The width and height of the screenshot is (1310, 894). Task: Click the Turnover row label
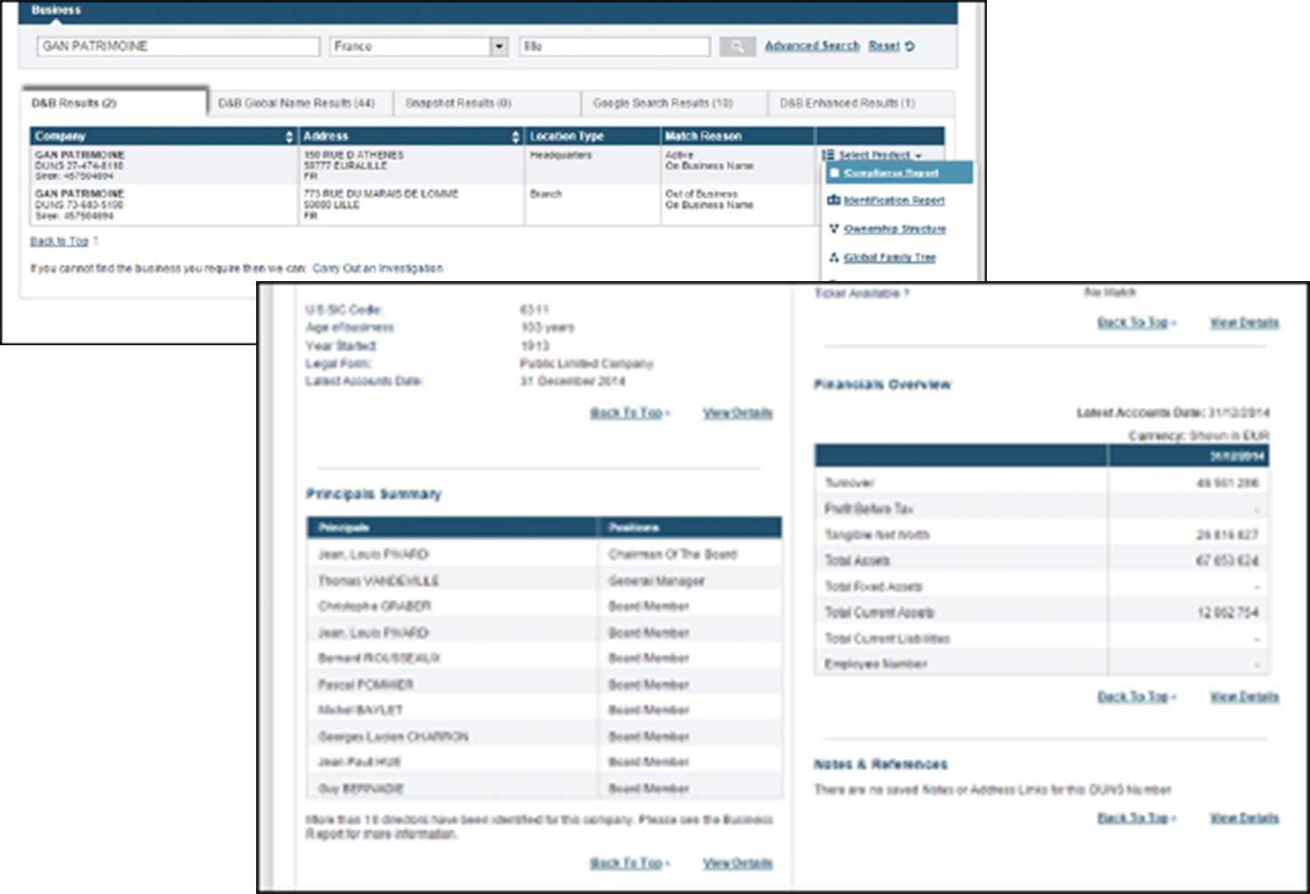pyautogui.click(x=850, y=484)
